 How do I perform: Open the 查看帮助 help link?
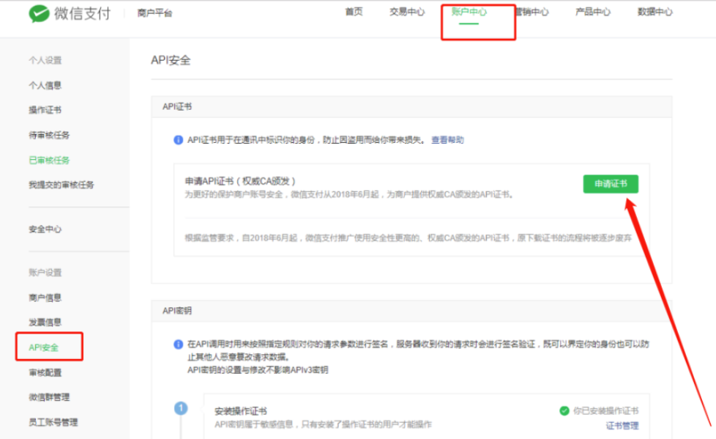[447, 140]
